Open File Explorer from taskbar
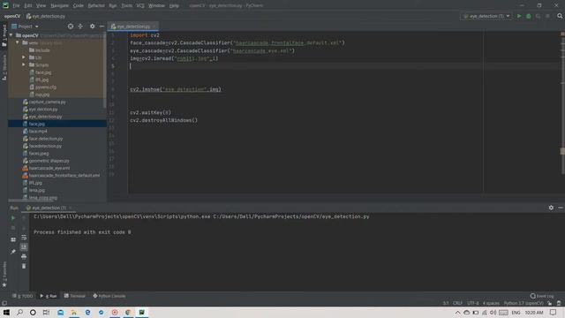This screenshot has height=318, width=565. click(x=74, y=312)
